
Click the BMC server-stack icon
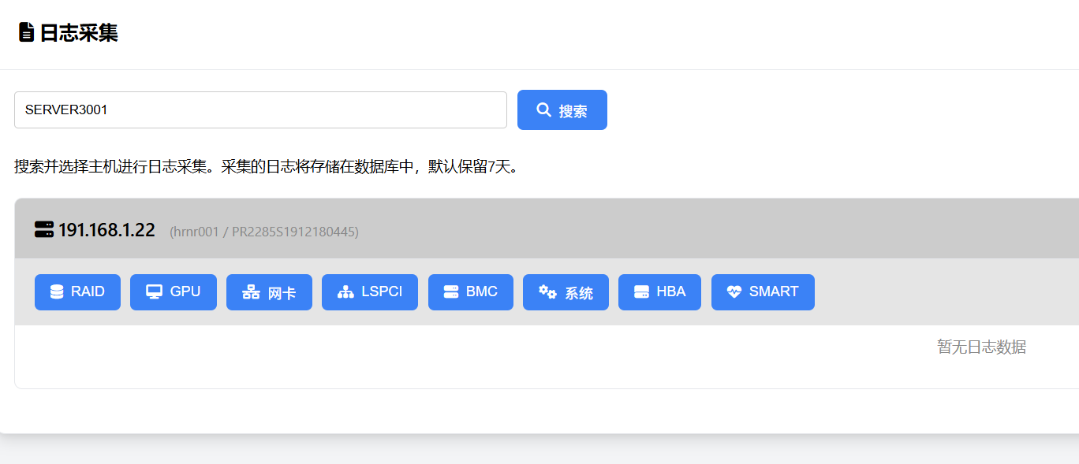(x=450, y=291)
